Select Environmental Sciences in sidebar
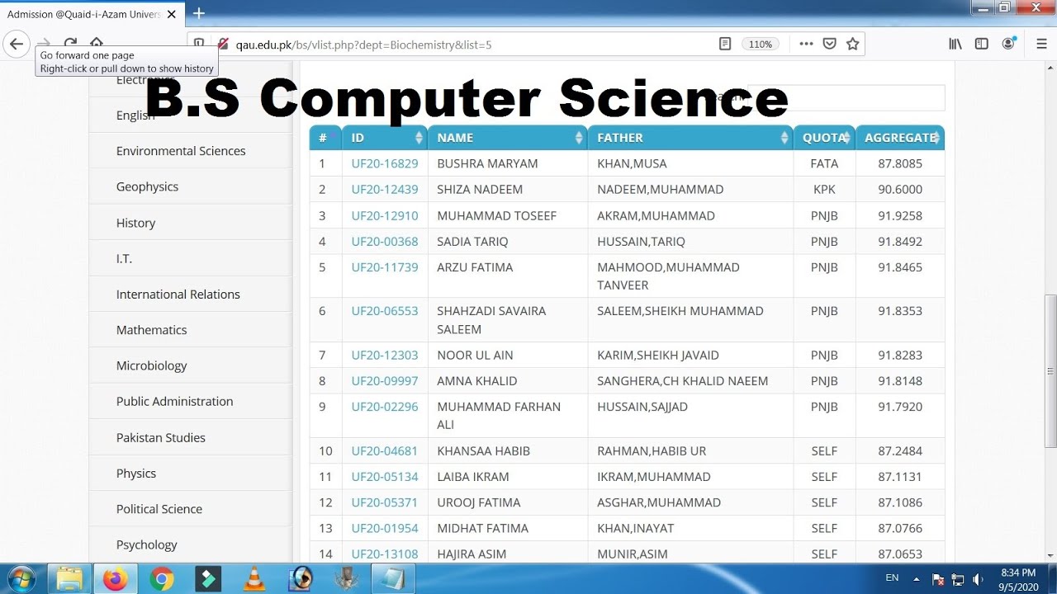The image size is (1057, 594). 181,151
